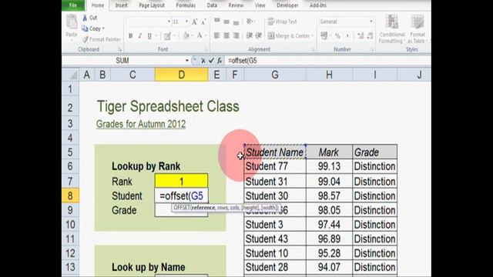Click the Select All corner button
493x277 pixels.
[70, 75]
